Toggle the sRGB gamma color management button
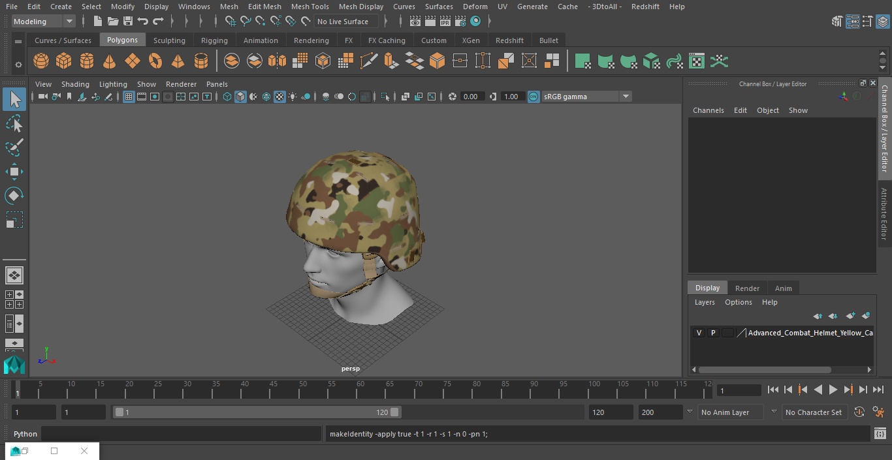Image resolution: width=892 pixels, height=460 pixels. (x=534, y=97)
